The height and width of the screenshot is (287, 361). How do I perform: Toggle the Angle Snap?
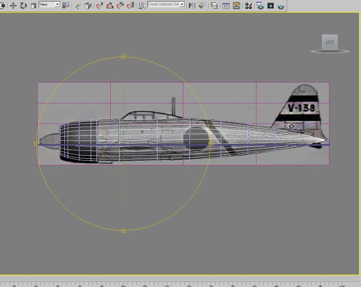pos(110,5)
